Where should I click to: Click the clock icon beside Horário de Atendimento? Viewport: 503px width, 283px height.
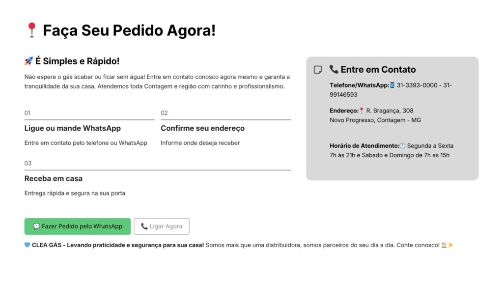pos(402,146)
